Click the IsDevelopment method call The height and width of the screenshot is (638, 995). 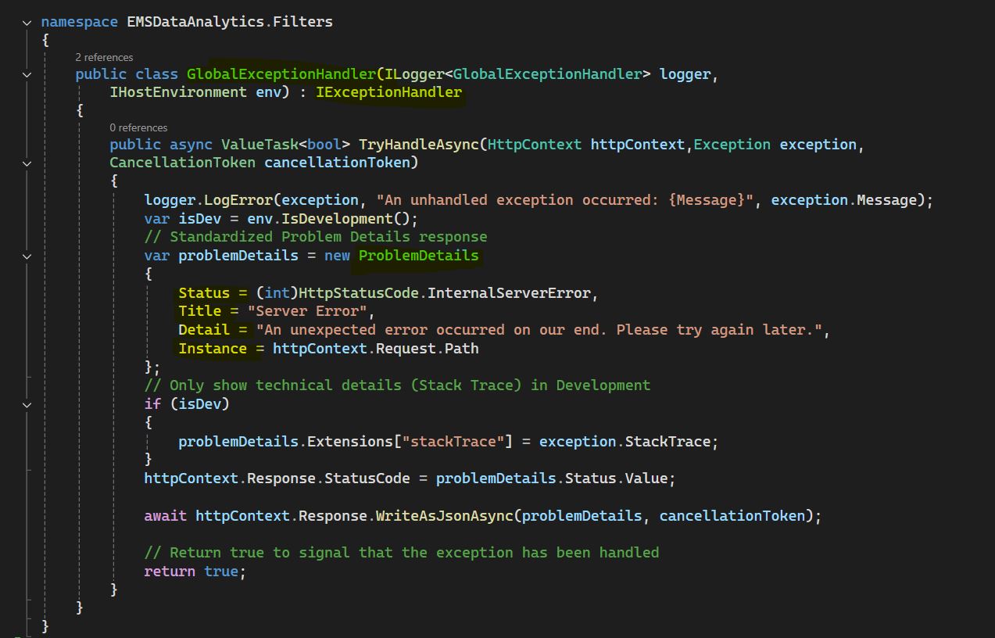(x=349, y=219)
